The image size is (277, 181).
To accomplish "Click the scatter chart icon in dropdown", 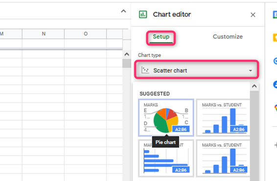I will (x=145, y=70).
